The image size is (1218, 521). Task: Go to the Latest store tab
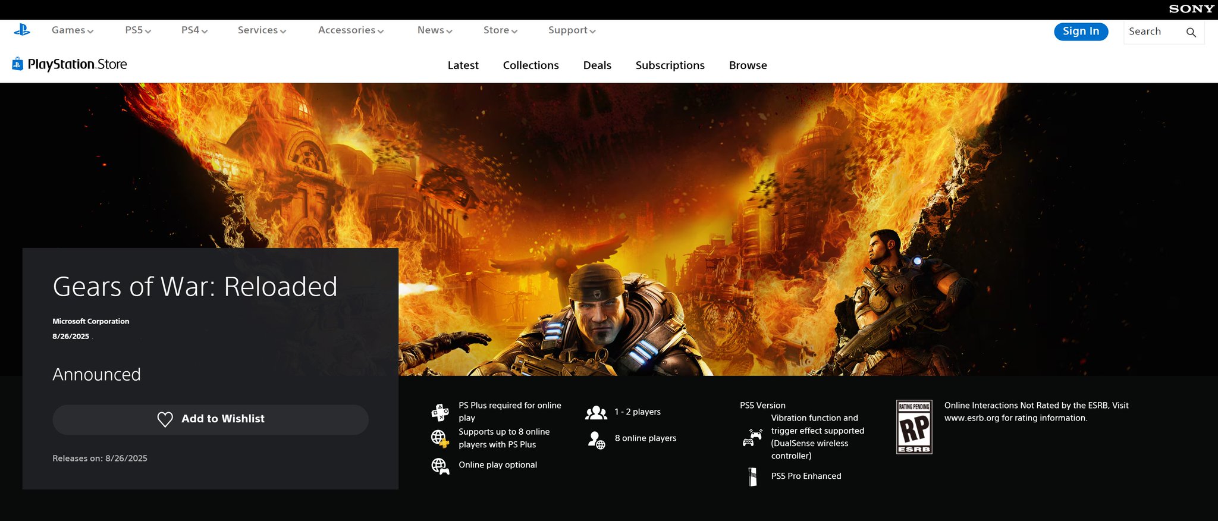pos(463,65)
